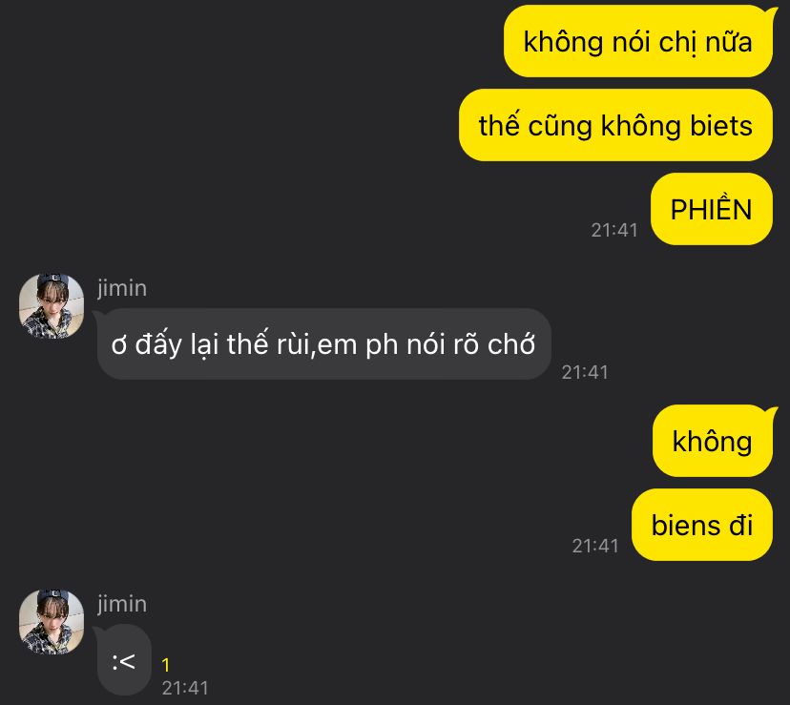Open sender name 'jimin' above the ':<' message
Screen dimensions: 790x705
122,604
